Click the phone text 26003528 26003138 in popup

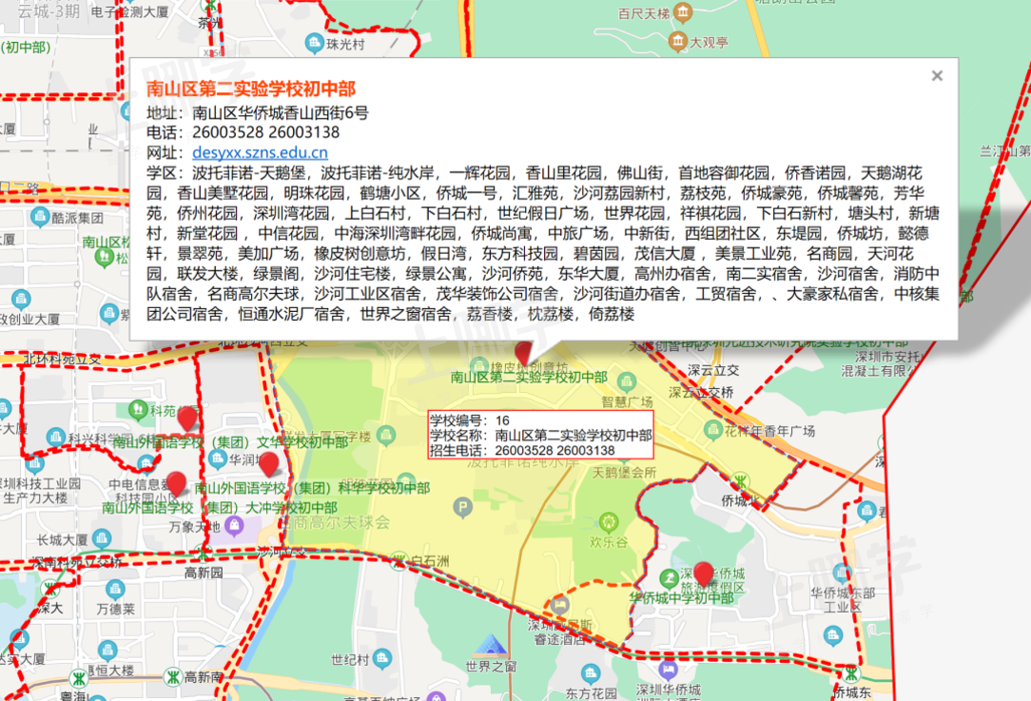[265, 132]
